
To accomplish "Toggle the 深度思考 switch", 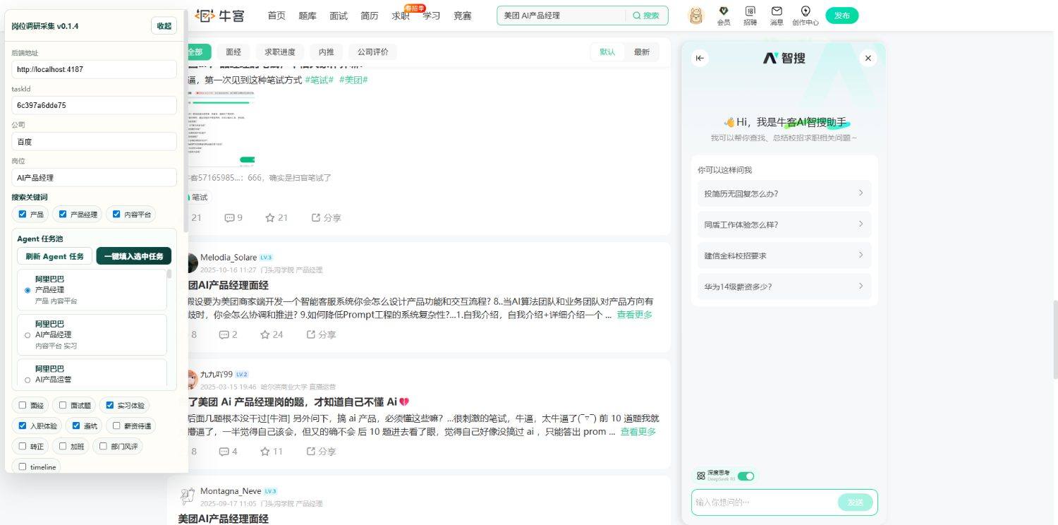I will (x=746, y=476).
